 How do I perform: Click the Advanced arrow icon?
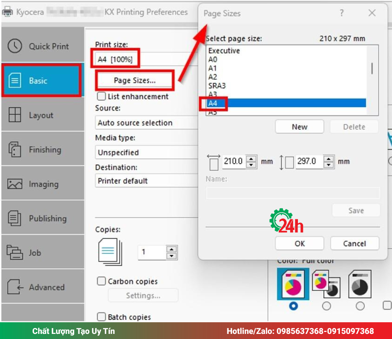15,287
